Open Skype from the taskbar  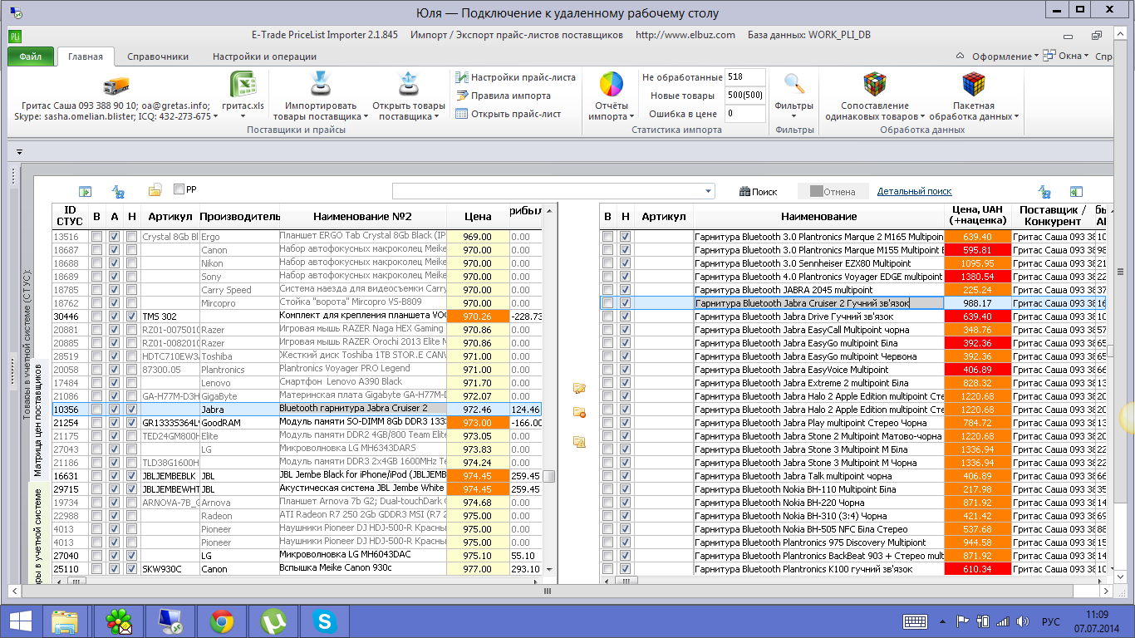click(x=324, y=621)
